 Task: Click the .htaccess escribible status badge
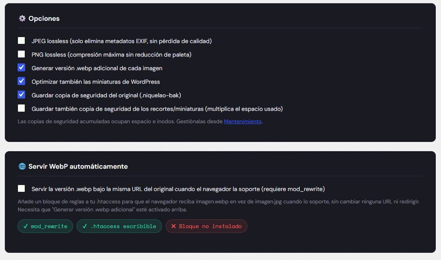point(119,226)
